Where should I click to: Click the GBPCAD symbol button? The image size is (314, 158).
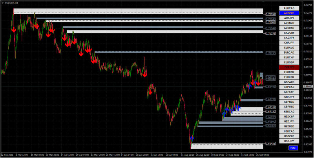[289, 87]
